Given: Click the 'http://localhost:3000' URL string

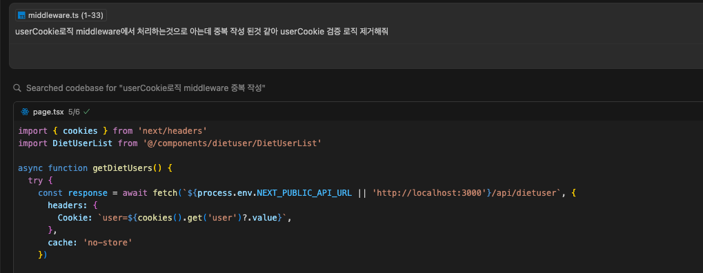Looking at the screenshot, I should point(429,193).
